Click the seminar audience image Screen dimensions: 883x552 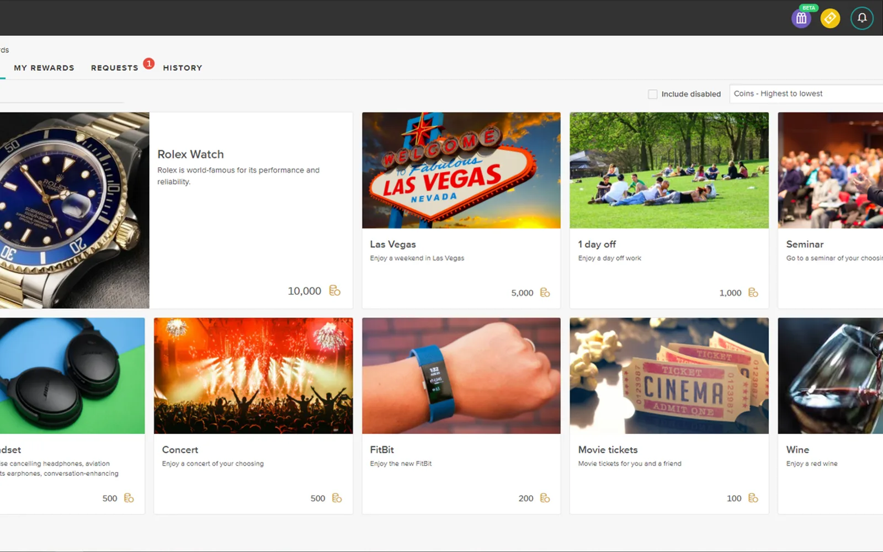click(x=830, y=171)
